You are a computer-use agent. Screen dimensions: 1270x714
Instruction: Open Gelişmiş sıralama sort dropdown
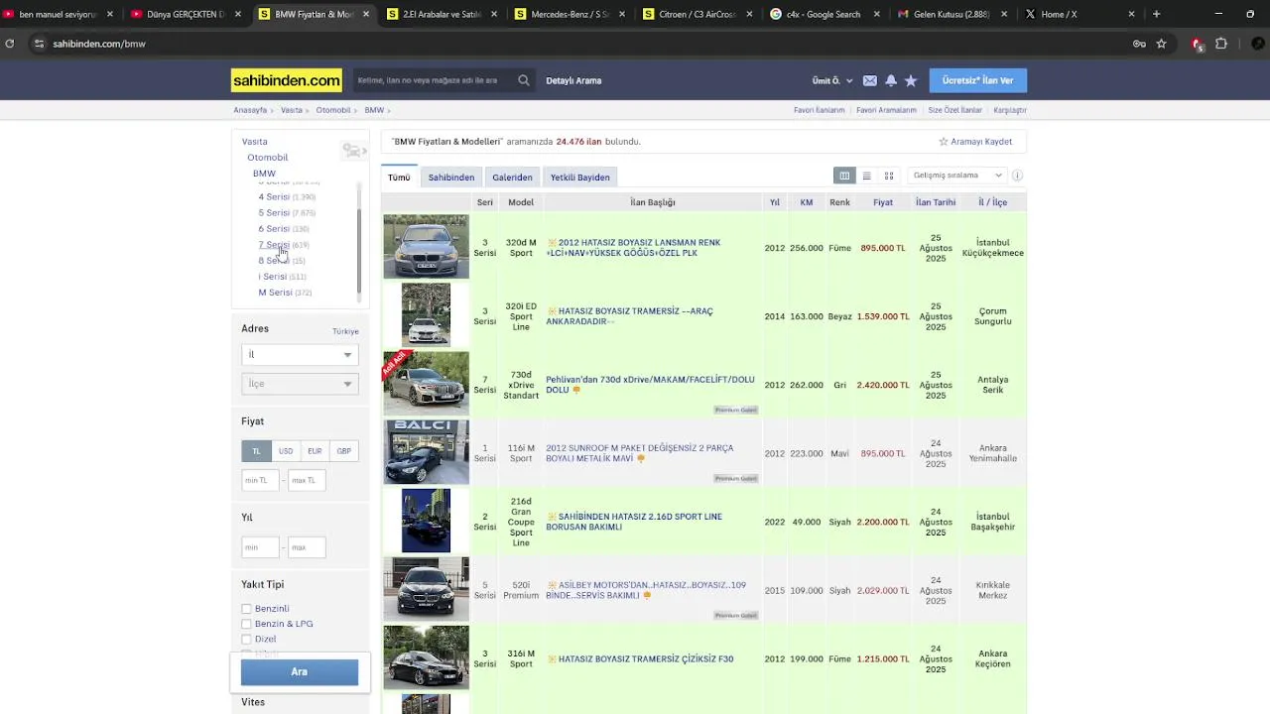click(956, 176)
